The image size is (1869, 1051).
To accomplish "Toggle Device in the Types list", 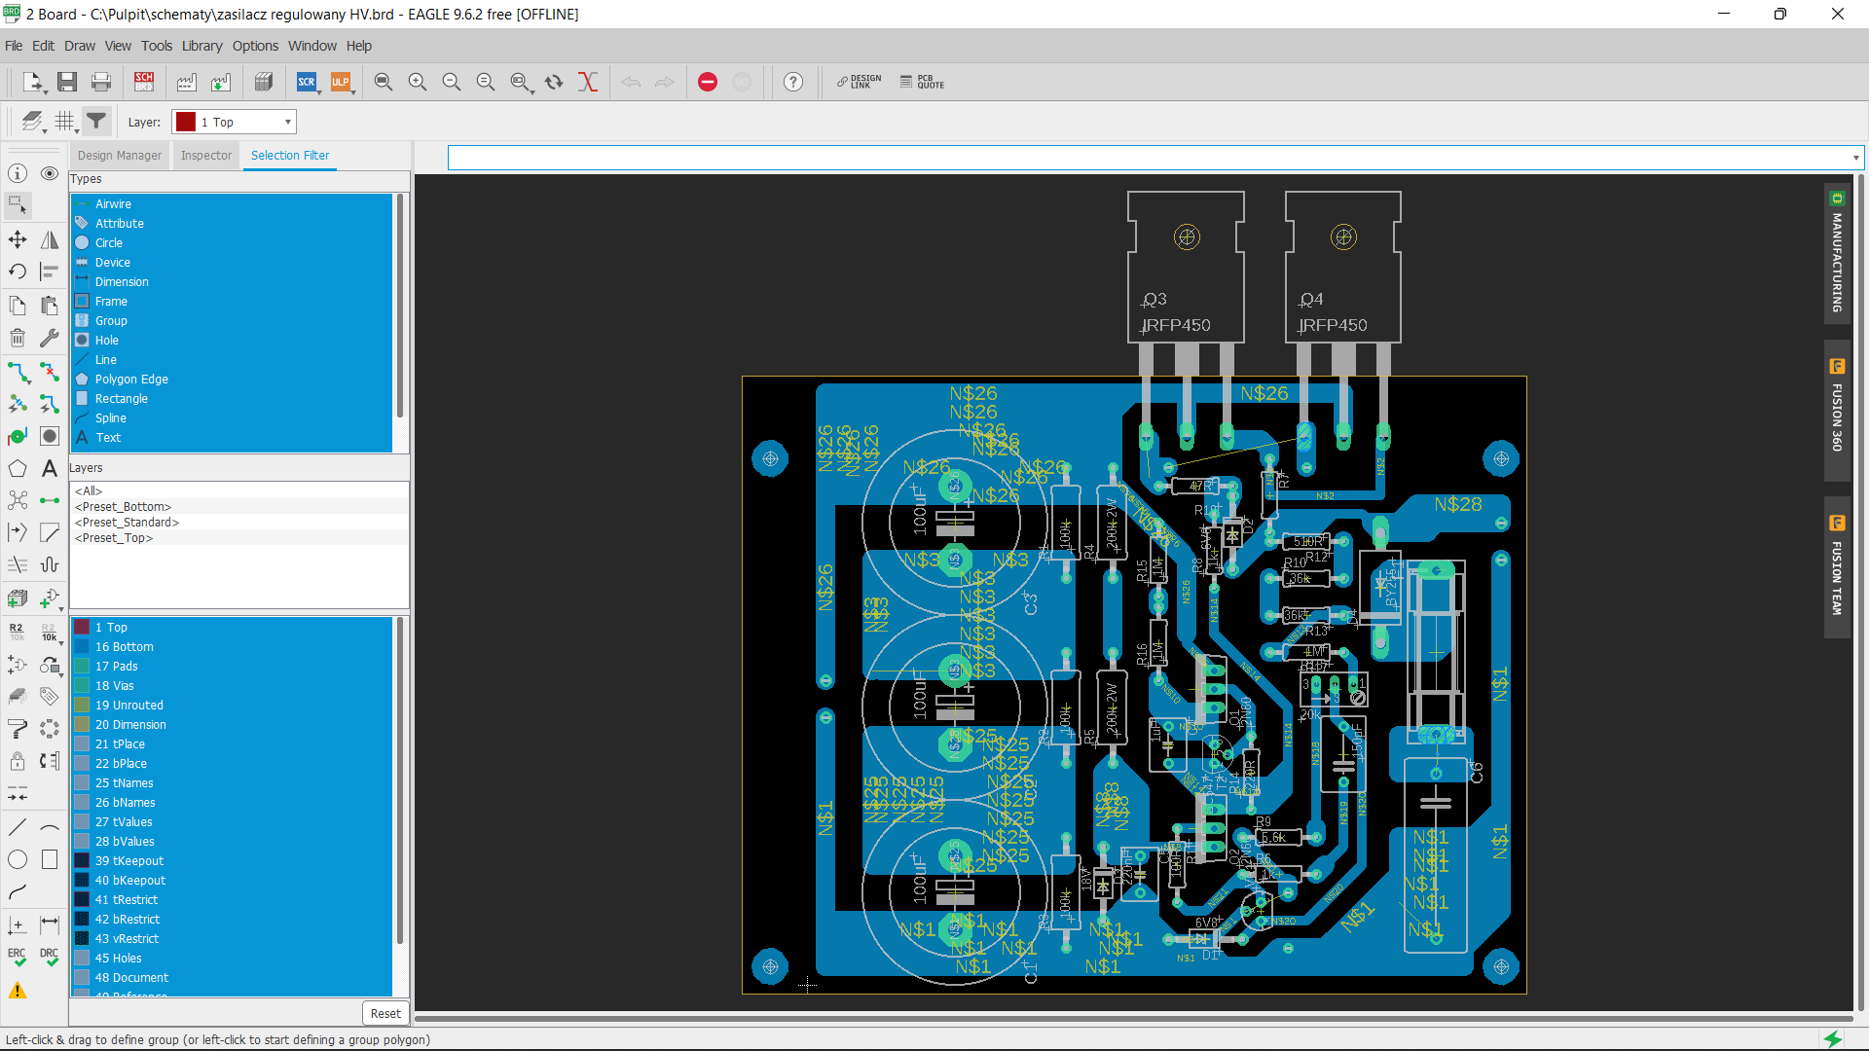I will point(232,263).
